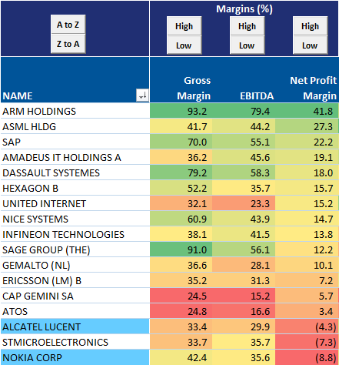339x365 pixels.
Task: Select ARM HOLDINGS EBITDA value 79.4
Action: [x=244, y=111]
